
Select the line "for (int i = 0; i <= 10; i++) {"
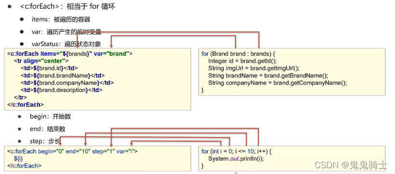pos(237,151)
